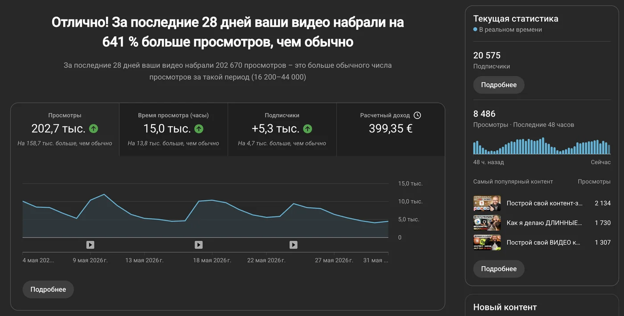The width and height of the screenshot is (624, 316).
Task: Click video marker near 18 мая 2026
Action: (199, 245)
